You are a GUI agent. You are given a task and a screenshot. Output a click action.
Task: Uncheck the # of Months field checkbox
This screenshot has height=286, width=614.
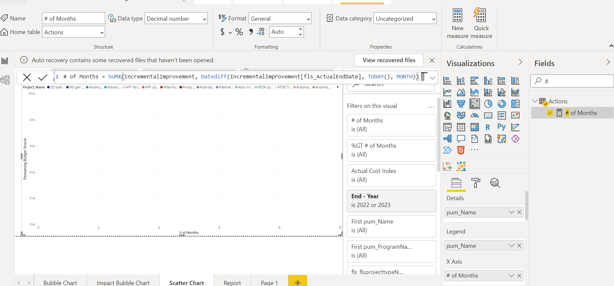pyautogui.click(x=550, y=113)
